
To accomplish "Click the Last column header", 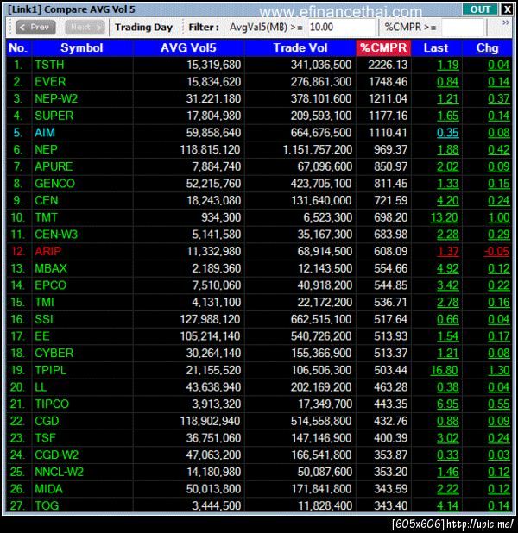I will (436, 47).
